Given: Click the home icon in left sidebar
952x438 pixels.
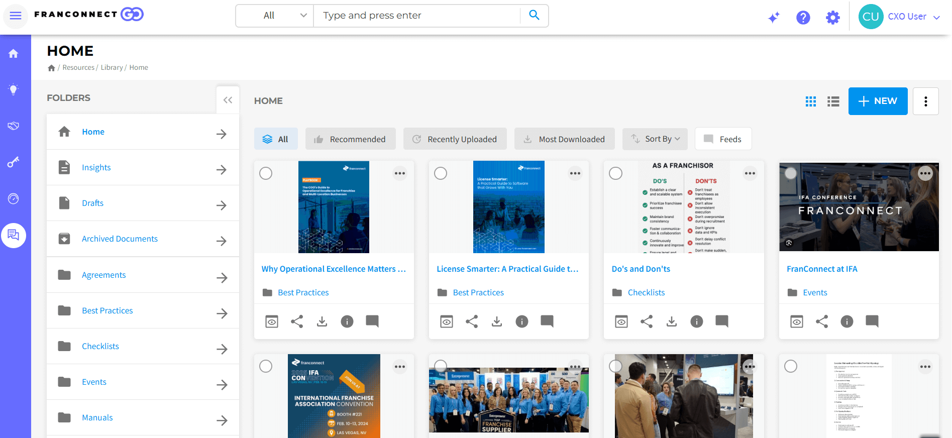Looking at the screenshot, I should pos(14,53).
